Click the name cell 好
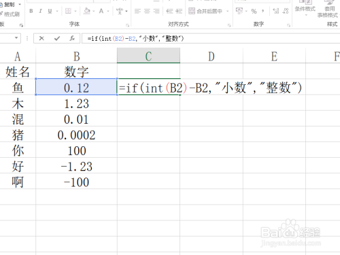Image resolution: width=340 pixels, height=255 pixels. pyautogui.click(x=18, y=167)
